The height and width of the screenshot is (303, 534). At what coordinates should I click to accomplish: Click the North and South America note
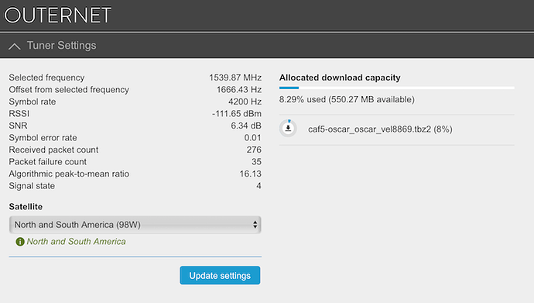click(77, 241)
